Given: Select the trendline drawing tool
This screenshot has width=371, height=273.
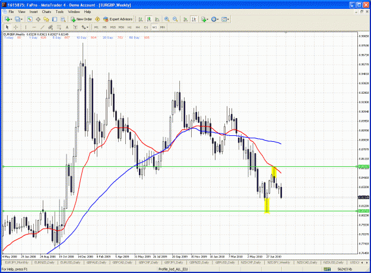Looking at the screenshot, I should click(x=42, y=27).
